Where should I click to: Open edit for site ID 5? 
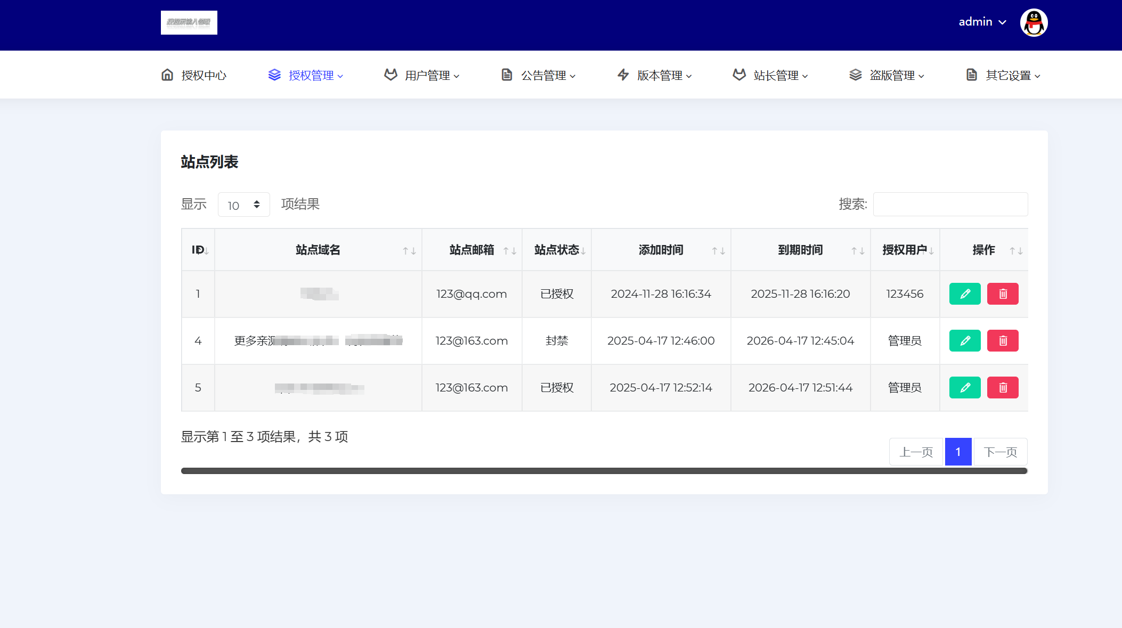click(964, 387)
